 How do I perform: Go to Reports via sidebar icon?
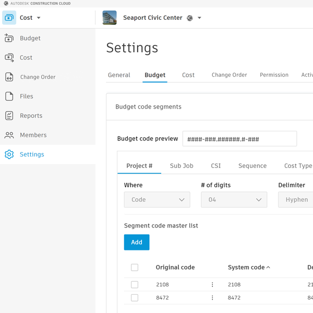coord(9,116)
